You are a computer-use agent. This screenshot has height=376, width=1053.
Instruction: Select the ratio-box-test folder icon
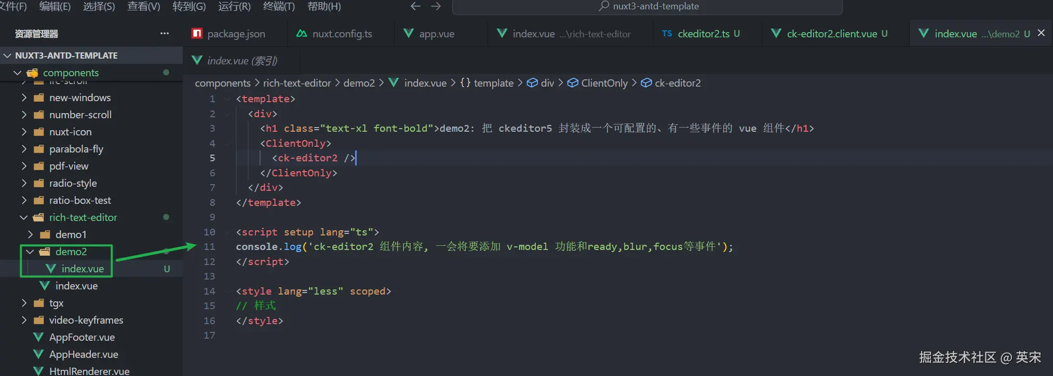(x=38, y=200)
